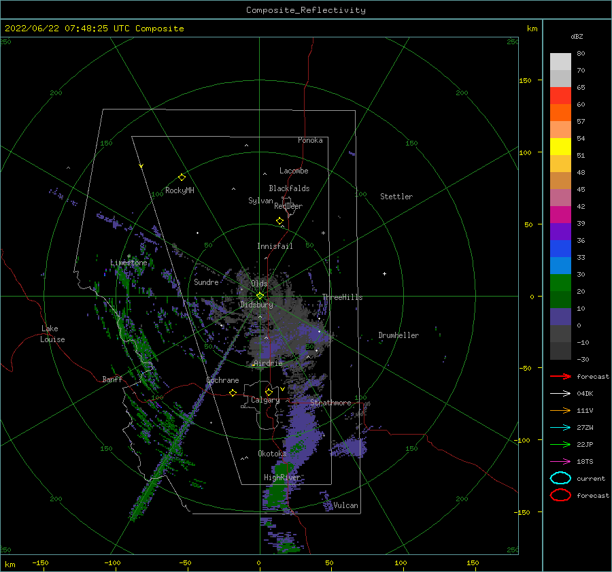612x572 pixels.
Task: Select the Strathmore label
Action: click(330, 403)
